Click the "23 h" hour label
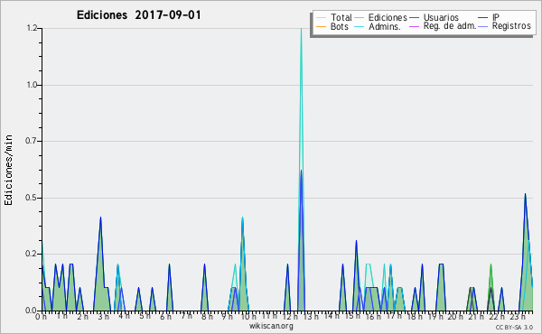Viewport: 542px width, 334px height. pyautogui.click(x=518, y=316)
